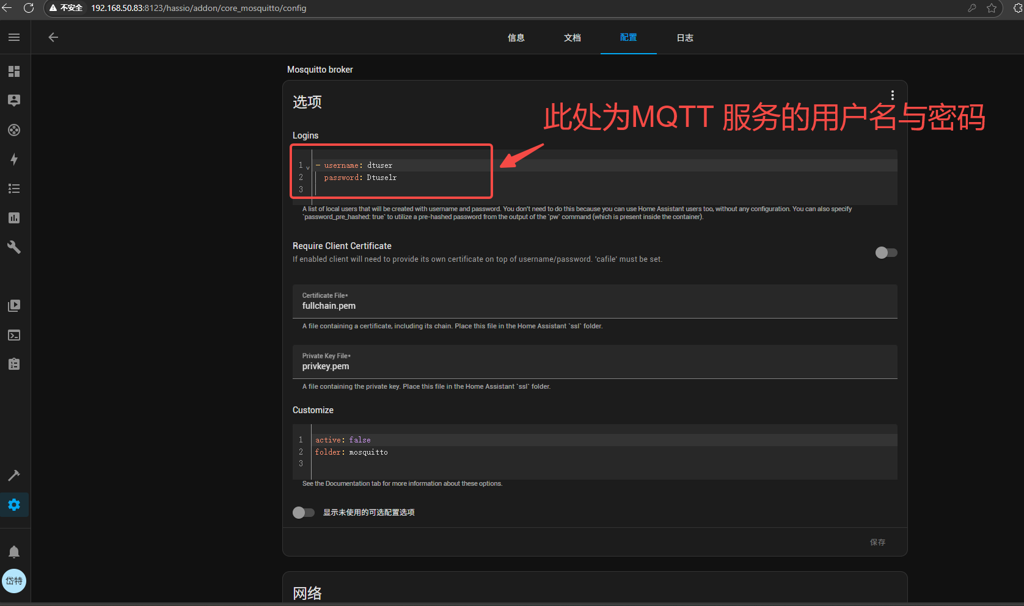The image size is (1024, 606).
Task: Open the Terminal sidebar icon
Action: point(14,335)
